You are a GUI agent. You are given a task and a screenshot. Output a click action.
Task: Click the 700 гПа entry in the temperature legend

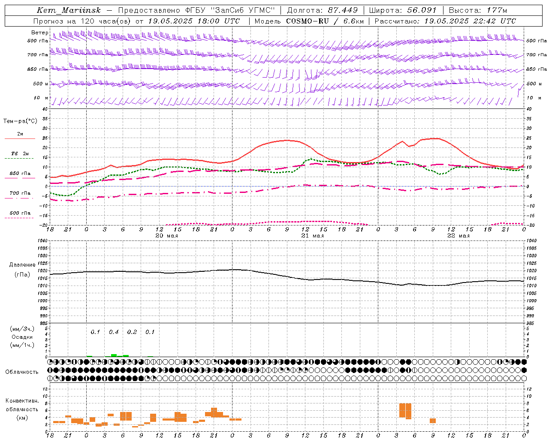[20, 193]
